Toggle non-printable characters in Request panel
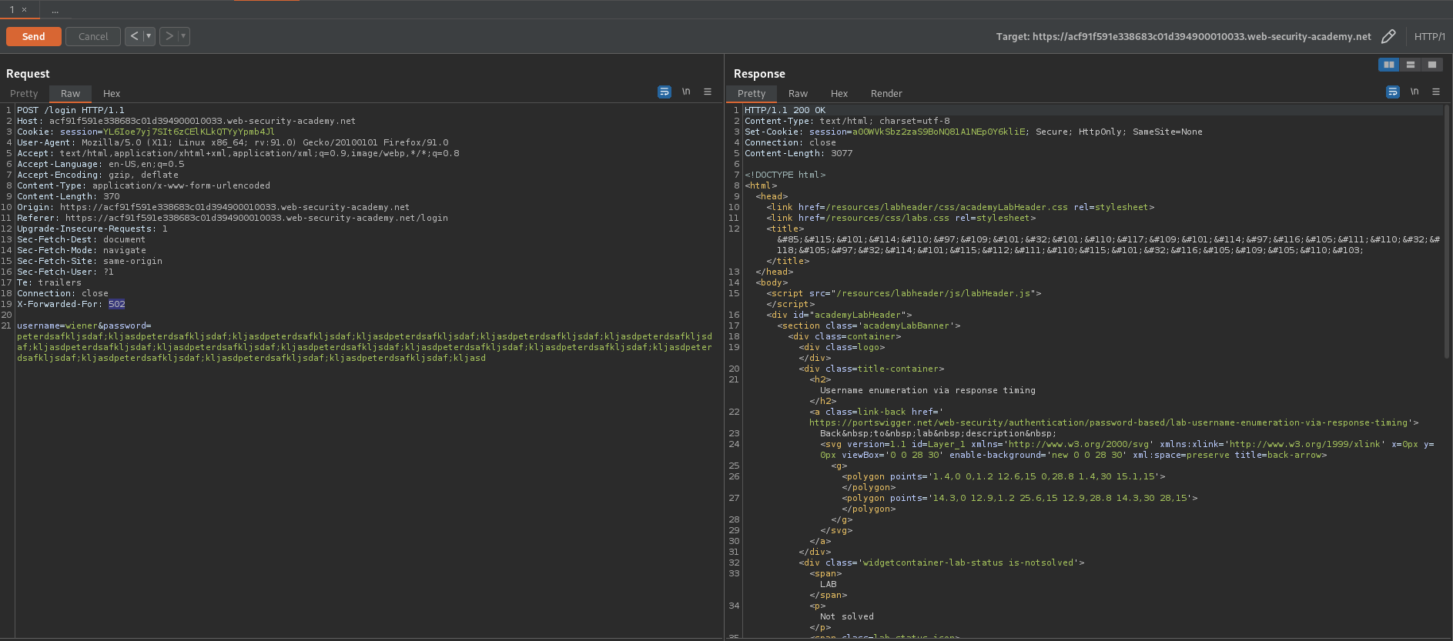Screen dimensions: 1453x641 tap(686, 92)
